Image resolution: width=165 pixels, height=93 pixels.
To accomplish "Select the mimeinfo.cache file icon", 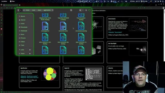I will click(63, 26).
